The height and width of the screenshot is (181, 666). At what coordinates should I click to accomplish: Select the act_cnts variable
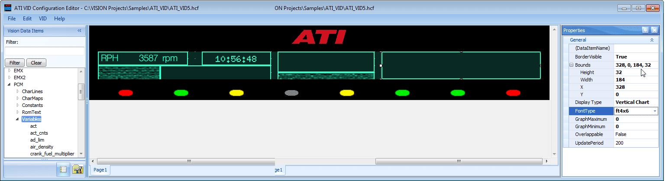pyautogui.click(x=39, y=133)
